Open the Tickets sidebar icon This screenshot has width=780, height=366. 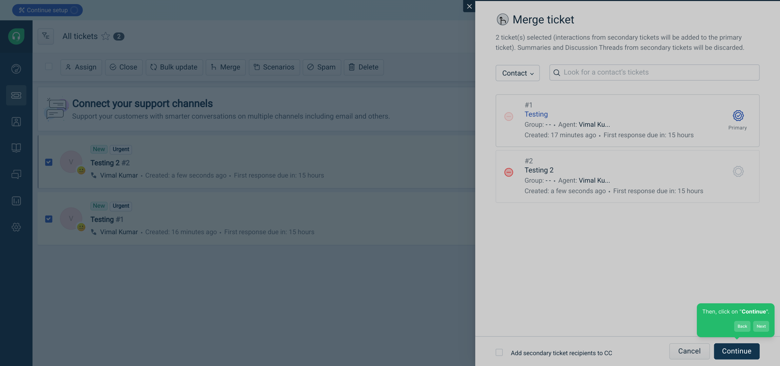pyautogui.click(x=16, y=95)
